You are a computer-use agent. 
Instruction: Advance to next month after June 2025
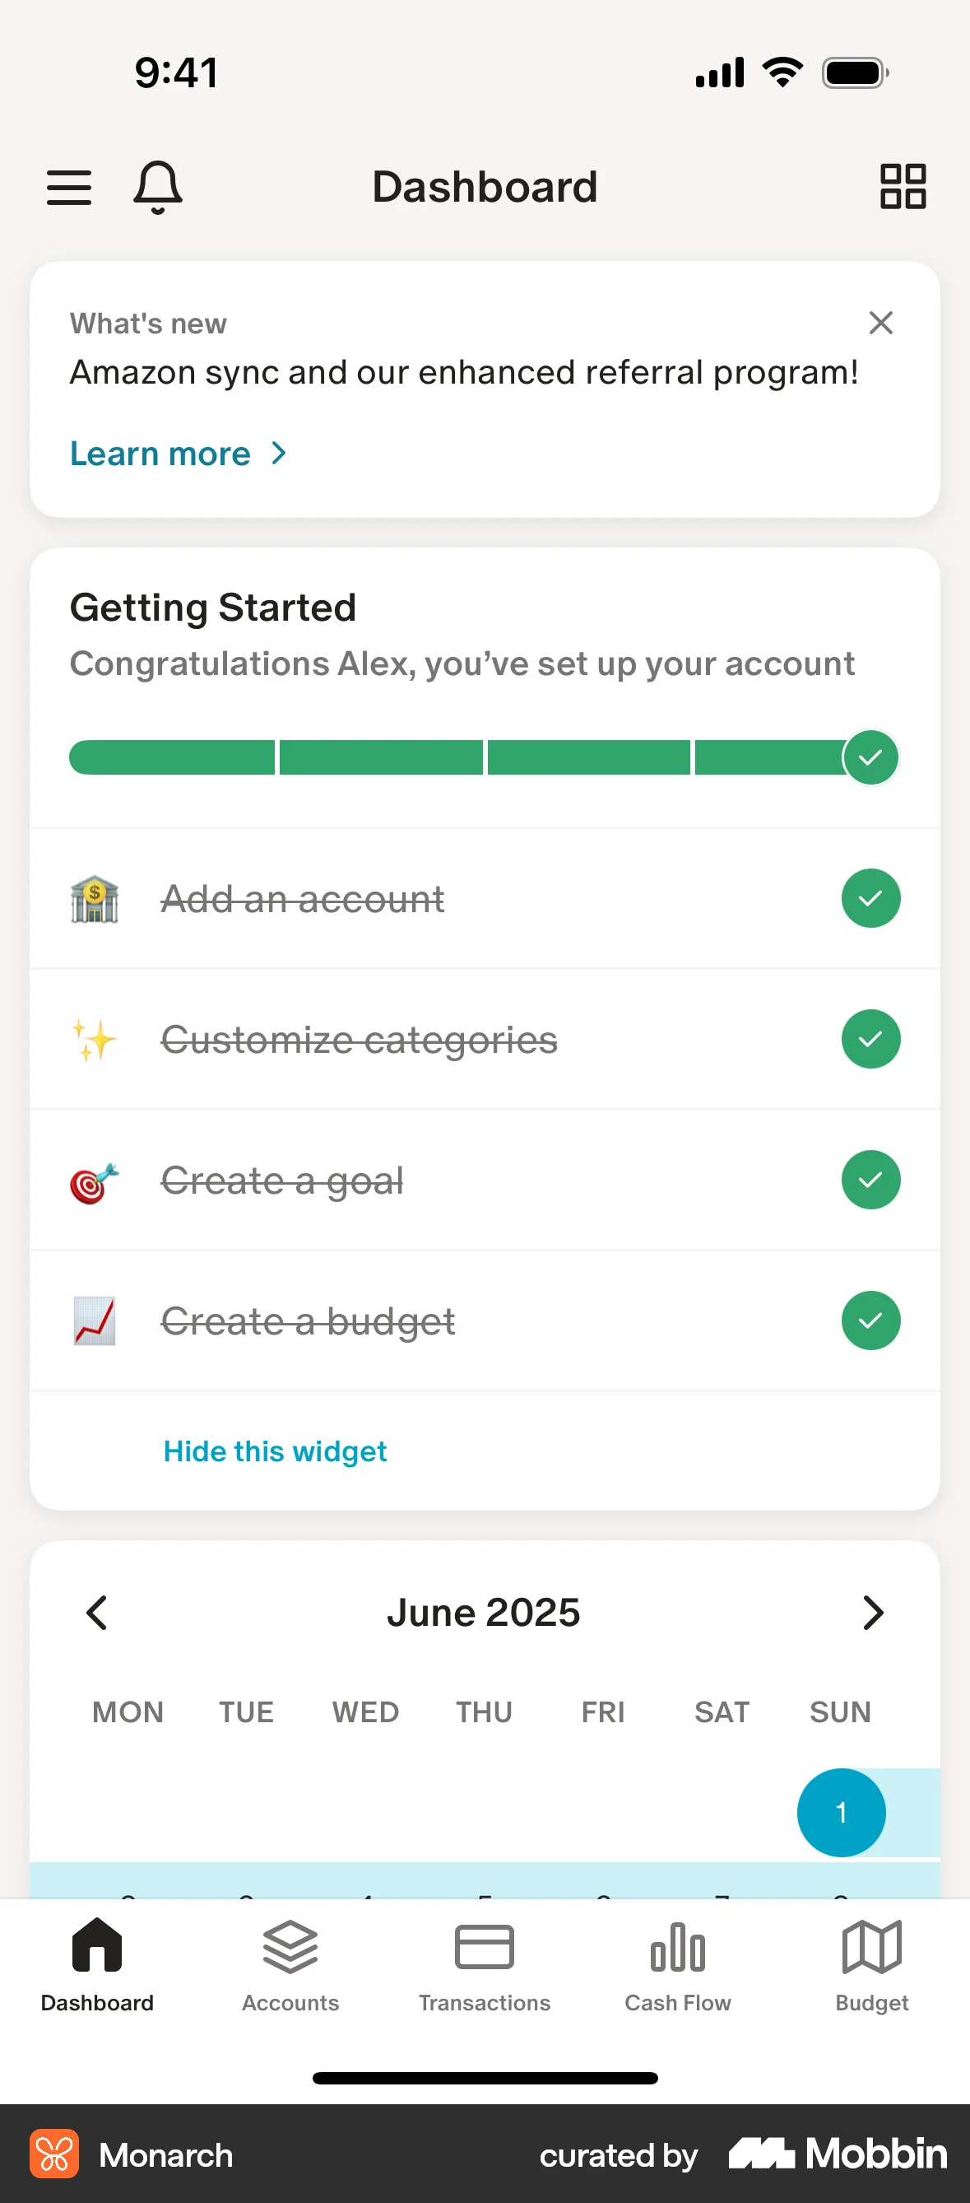(x=872, y=1613)
